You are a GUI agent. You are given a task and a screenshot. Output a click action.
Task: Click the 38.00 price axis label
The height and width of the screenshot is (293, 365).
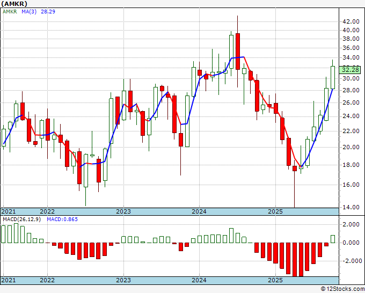pos(351,39)
